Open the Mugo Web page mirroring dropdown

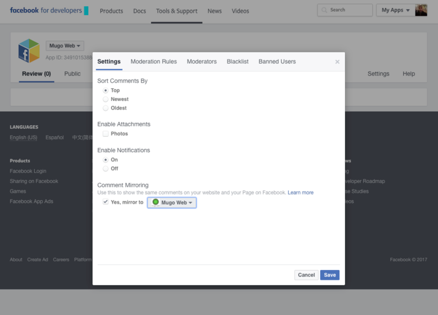point(172,202)
